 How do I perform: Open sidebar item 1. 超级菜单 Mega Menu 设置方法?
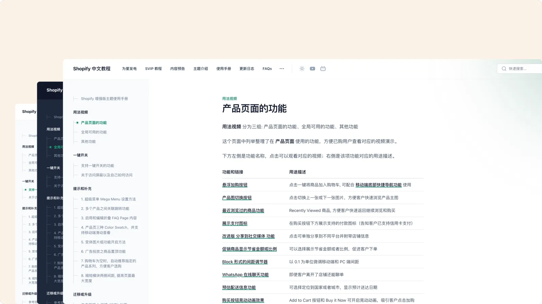(108, 199)
